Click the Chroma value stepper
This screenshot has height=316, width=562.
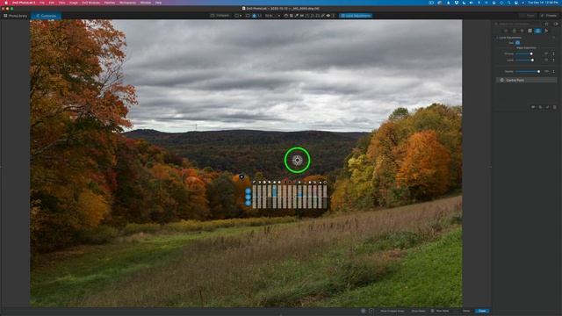(x=554, y=54)
